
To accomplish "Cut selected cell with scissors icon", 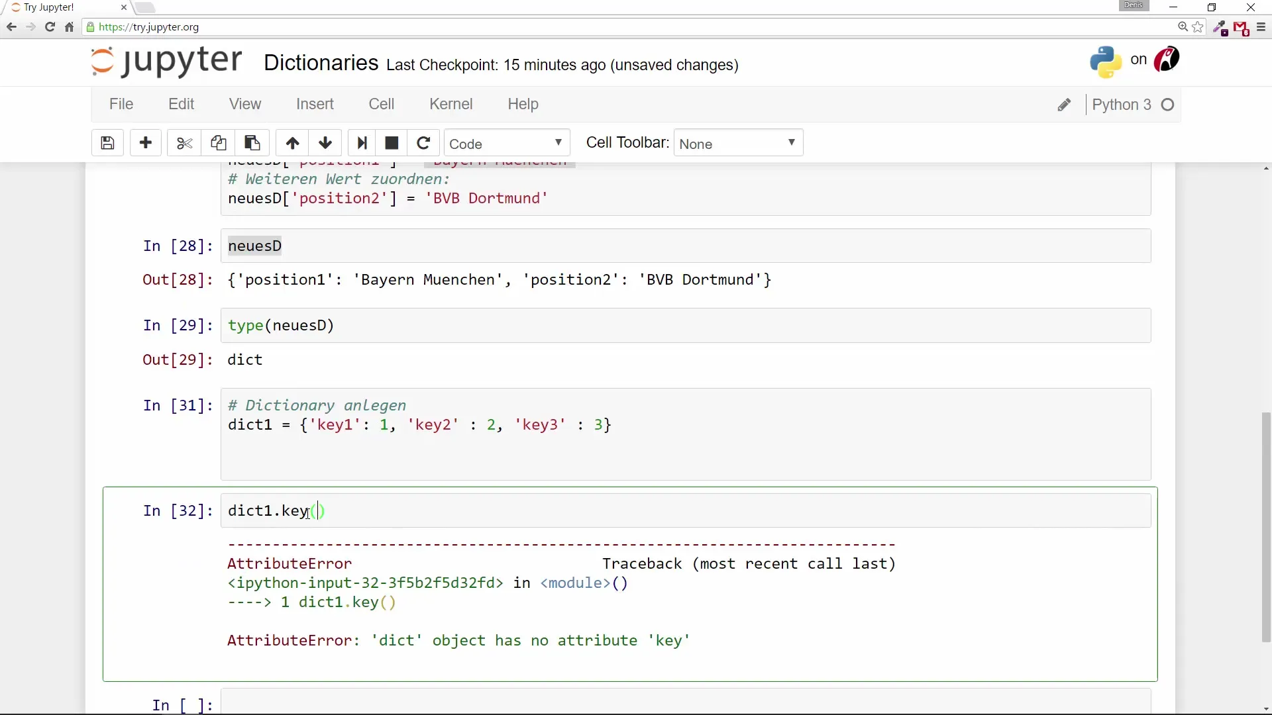I will click(x=185, y=143).
